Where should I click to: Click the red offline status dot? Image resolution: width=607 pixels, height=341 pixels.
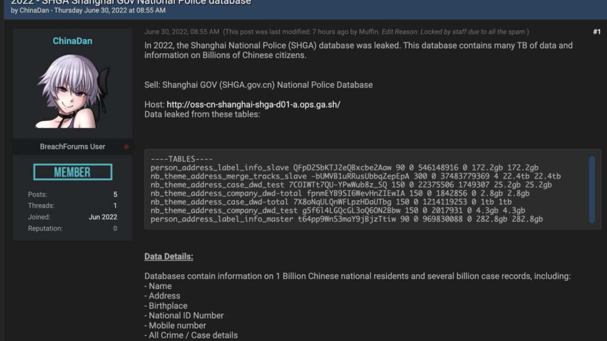126,147
